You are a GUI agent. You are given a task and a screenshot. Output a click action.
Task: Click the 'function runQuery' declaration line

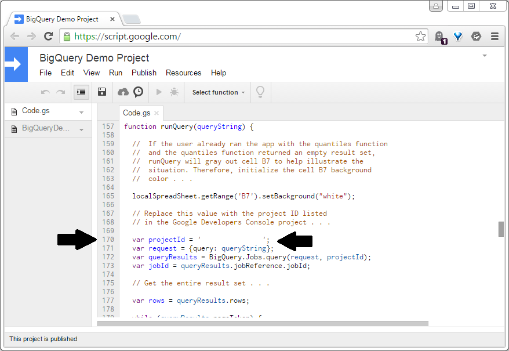point(188,126)
